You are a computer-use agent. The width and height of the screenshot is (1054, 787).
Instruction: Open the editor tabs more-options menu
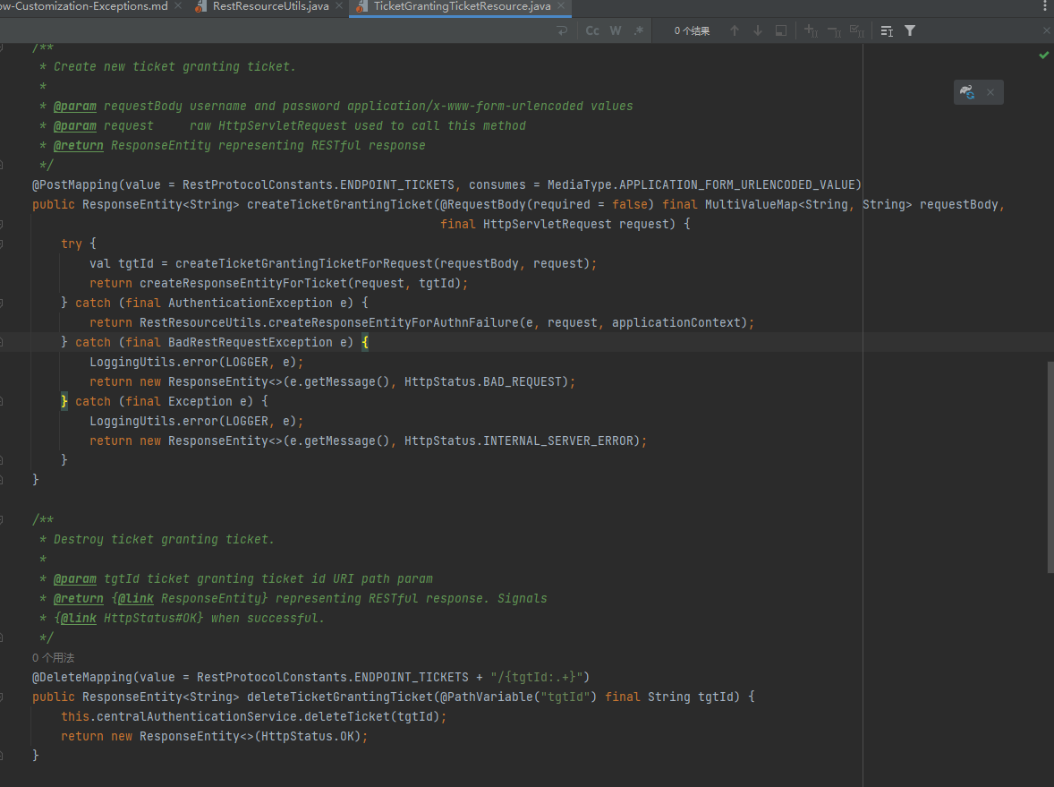[x=1044, y=6]
